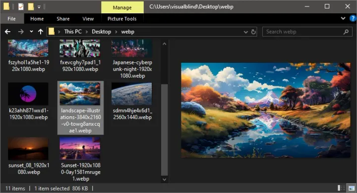357x193 pixels.
Task: Open the Manage contextual tab
Action: click(x=122, y=7)
